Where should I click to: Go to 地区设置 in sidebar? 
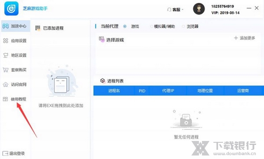tap(16, 55)
